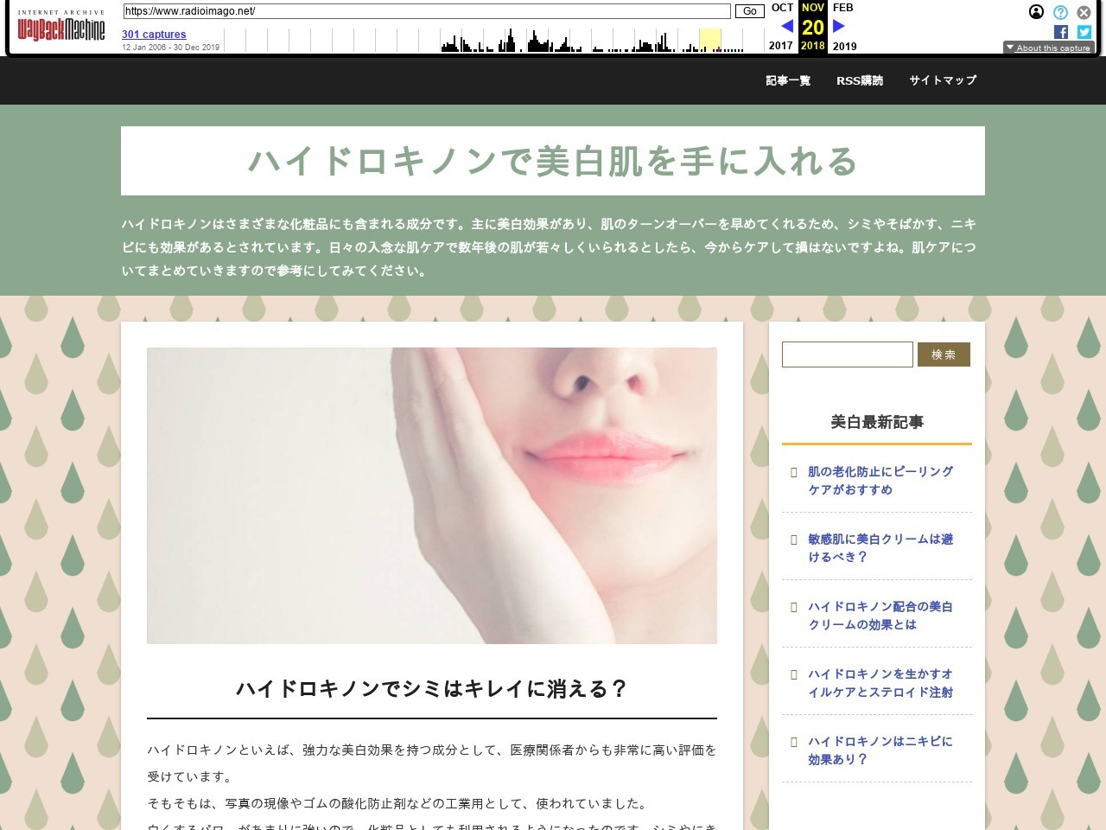Open 記事一覧 menu item
This screenshot has height=830, width=1106.
click(x=788, y=80)
